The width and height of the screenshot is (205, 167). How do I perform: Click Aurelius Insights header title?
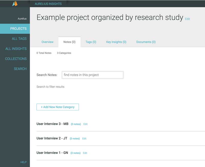point(48,4)
